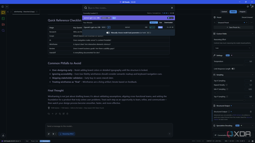The height and width of the screenshot is (143, 255).
Task: Attach a file with paperclip icon
Action: (48, 134)
